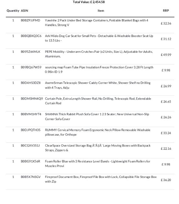
Task: Click the Yawinhe Under Bed Storage item
Action: coord(97,23)
